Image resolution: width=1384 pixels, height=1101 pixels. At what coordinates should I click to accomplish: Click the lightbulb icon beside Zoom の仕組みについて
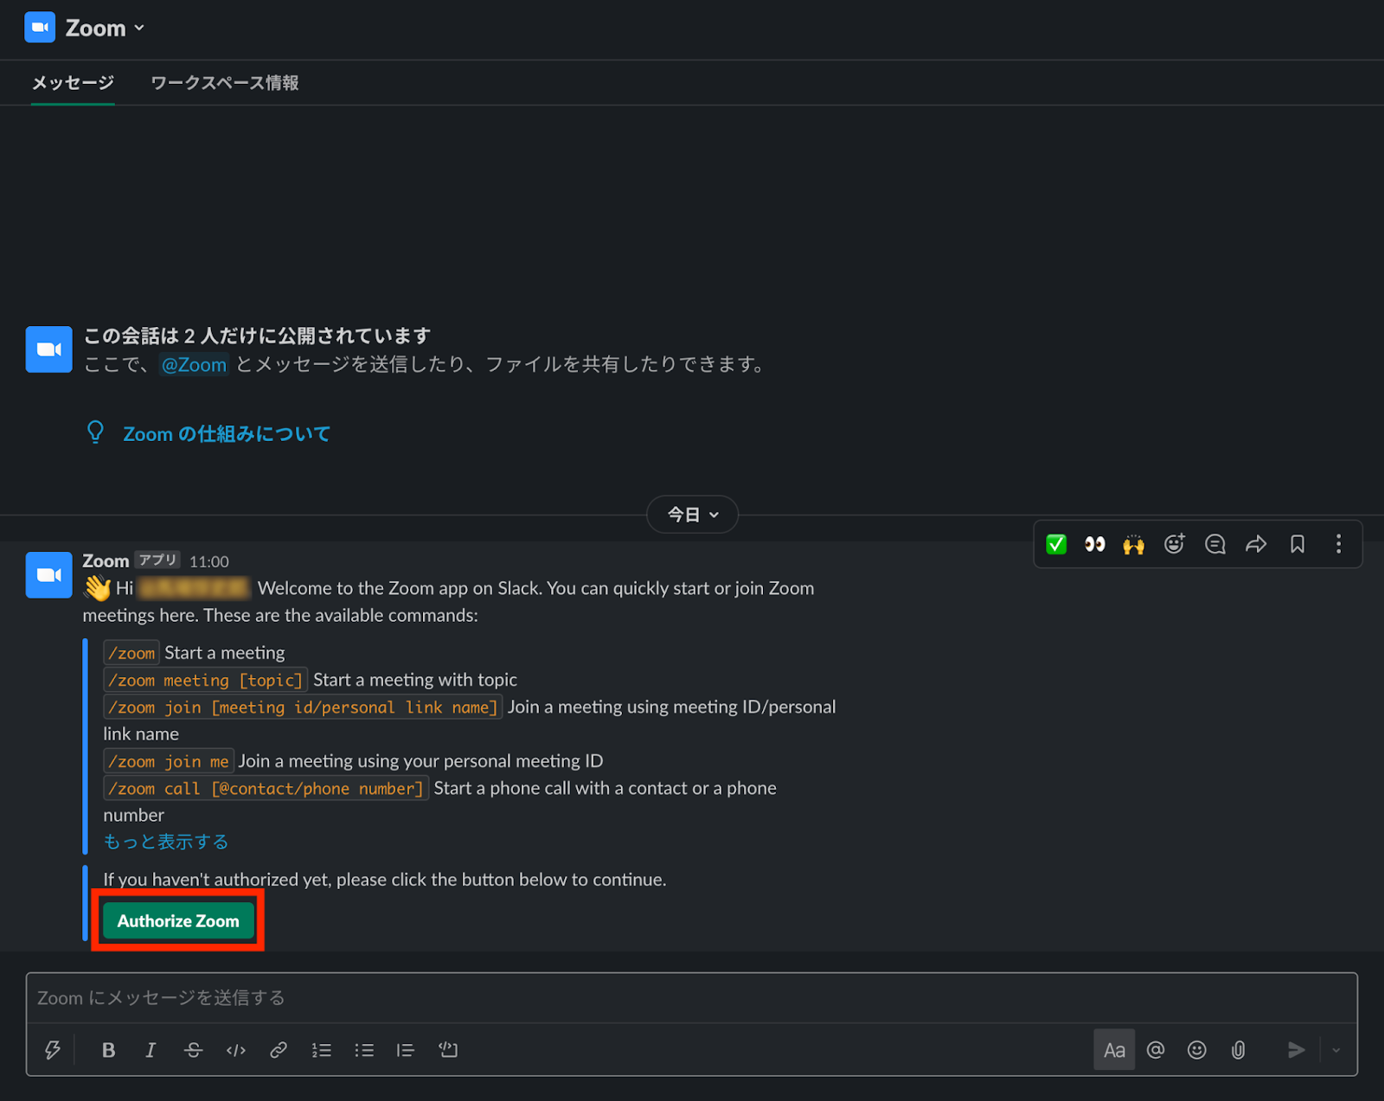coord(95,432)
